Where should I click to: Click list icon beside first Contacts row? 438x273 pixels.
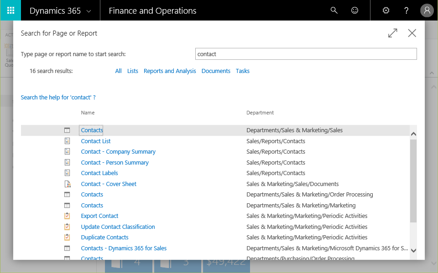point(67,130)
